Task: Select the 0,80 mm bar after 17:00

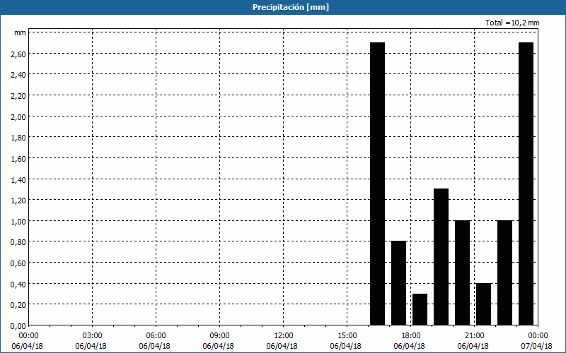Action: coord(399,283)
